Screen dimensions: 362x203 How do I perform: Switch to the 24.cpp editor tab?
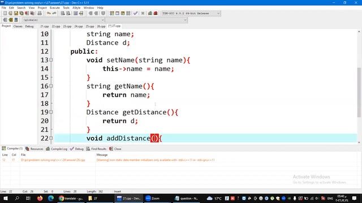click(x=79, y=27)
